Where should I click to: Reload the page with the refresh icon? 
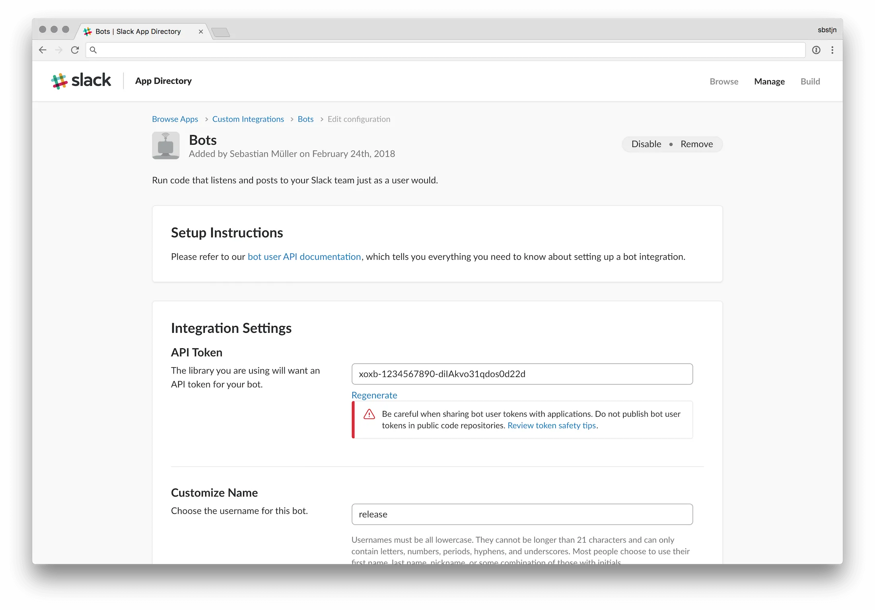point(75,50)
